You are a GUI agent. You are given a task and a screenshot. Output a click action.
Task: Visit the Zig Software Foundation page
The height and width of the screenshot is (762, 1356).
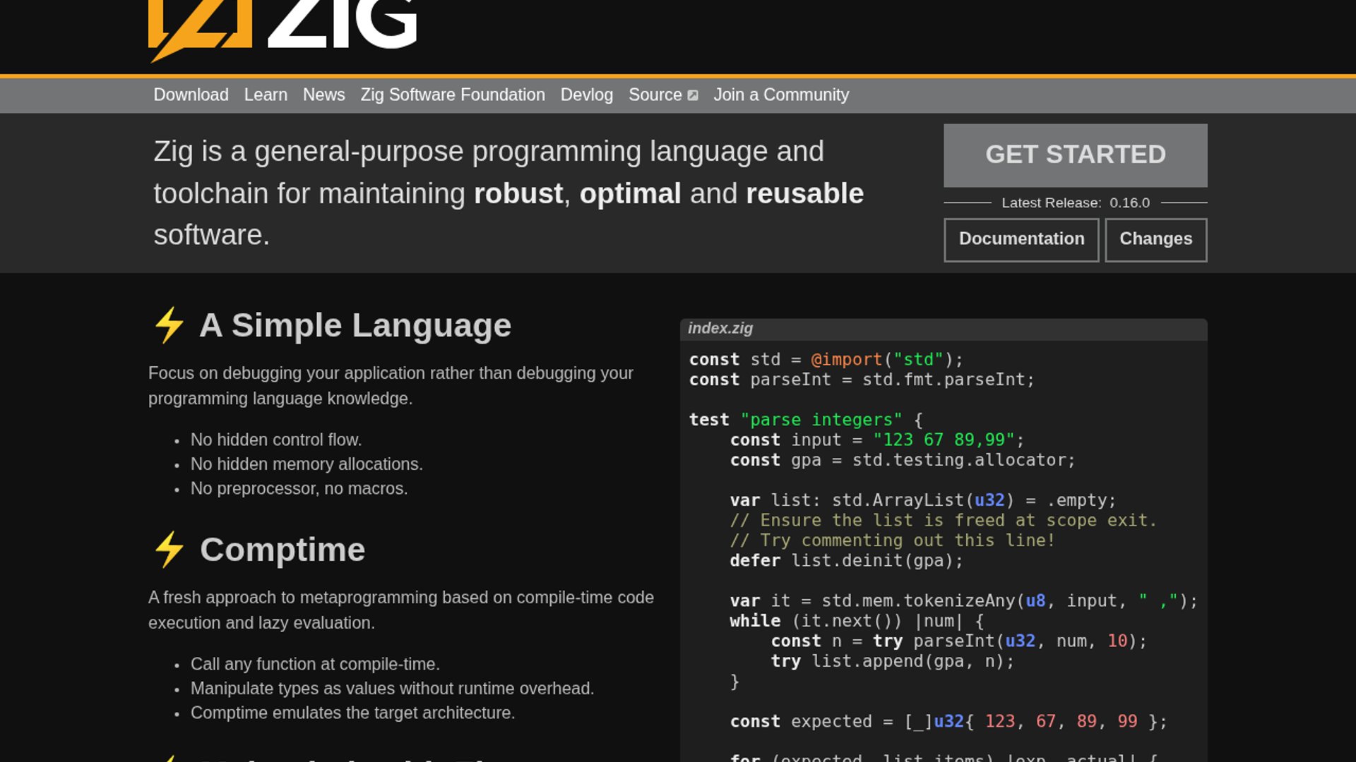pos(453,95)
